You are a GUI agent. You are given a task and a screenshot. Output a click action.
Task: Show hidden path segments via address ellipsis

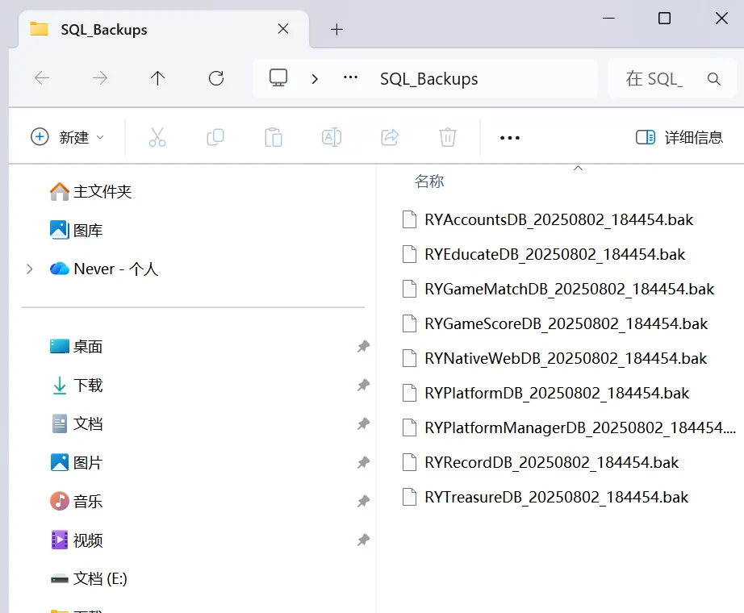[x=351, y=77]
